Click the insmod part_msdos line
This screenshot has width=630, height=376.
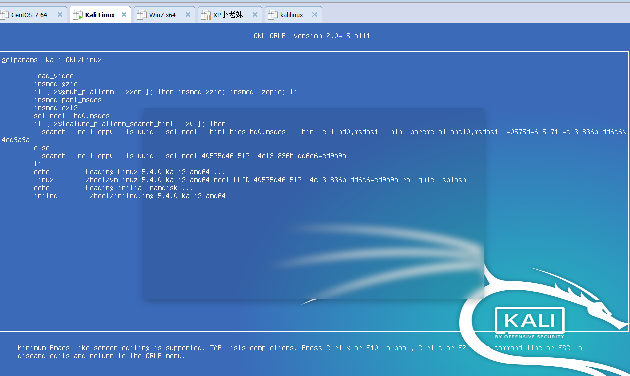pyautogui.click(x=68, y=100)
